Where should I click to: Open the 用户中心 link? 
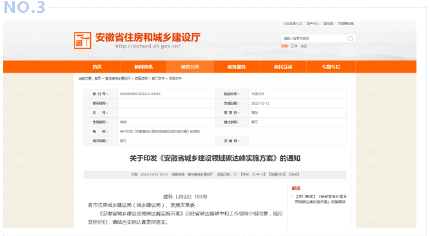[313, 24]
